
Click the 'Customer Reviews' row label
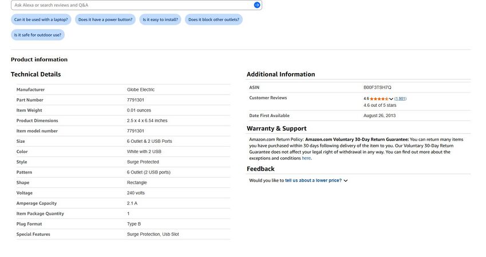pyautogui.click(x=268, y=98)
